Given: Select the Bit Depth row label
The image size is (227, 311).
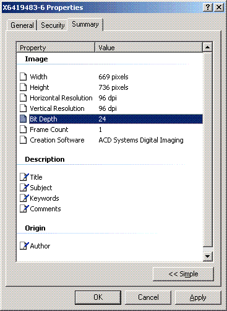Looking at the screenshot, I should tap(43, 119).
